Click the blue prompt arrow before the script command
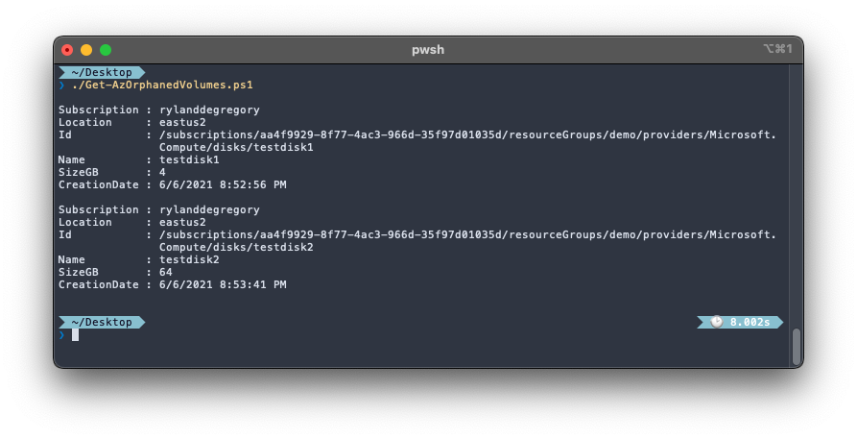This screenshot has height=439, width=857. (x=61, y=85)
